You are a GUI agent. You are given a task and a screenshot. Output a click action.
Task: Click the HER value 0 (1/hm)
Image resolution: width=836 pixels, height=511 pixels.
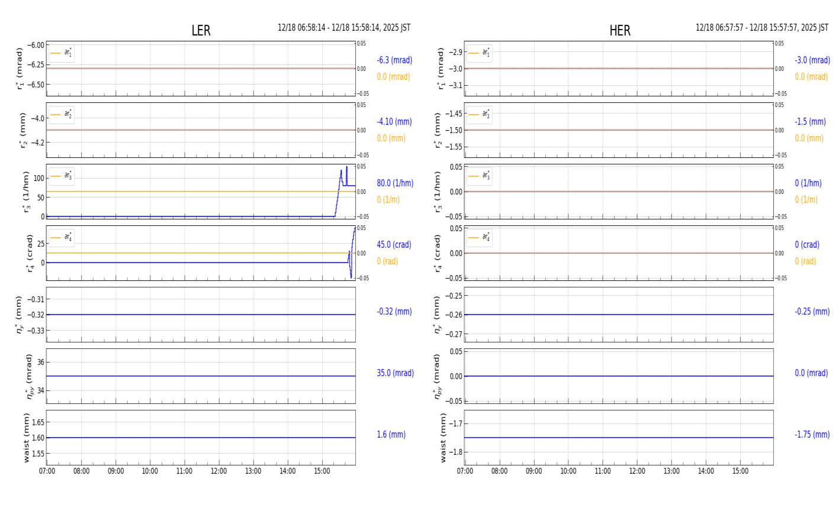pos(808,183)
